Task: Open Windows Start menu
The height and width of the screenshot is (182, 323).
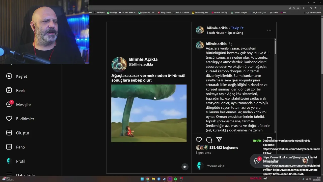Action: click(142, 179)
